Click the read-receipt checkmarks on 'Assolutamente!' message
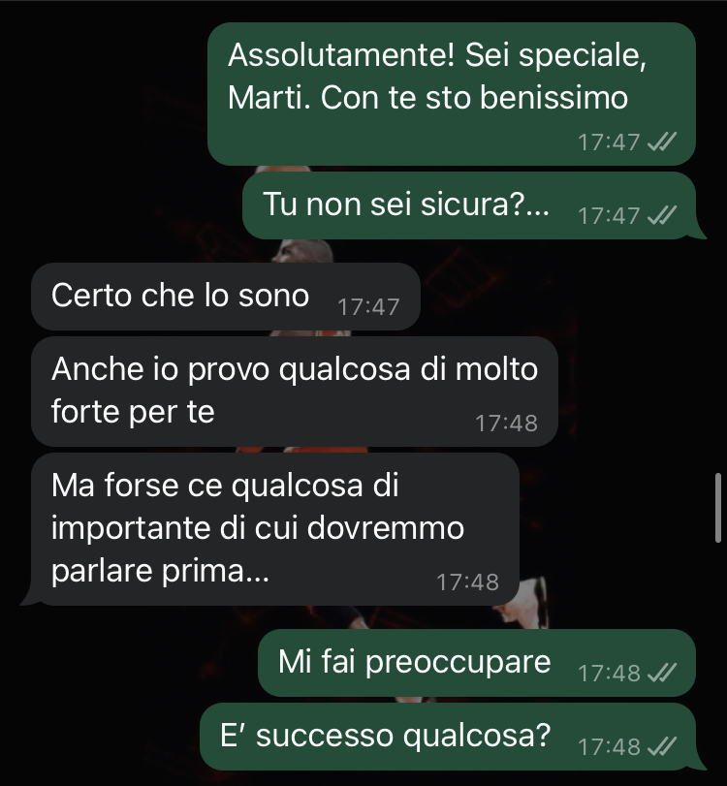727x786 pixels. (662, 141)
